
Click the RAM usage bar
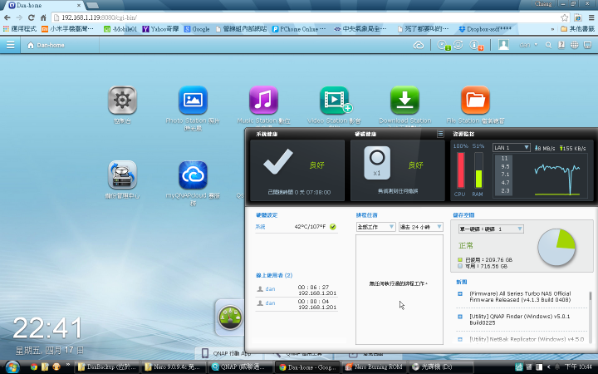478,170
